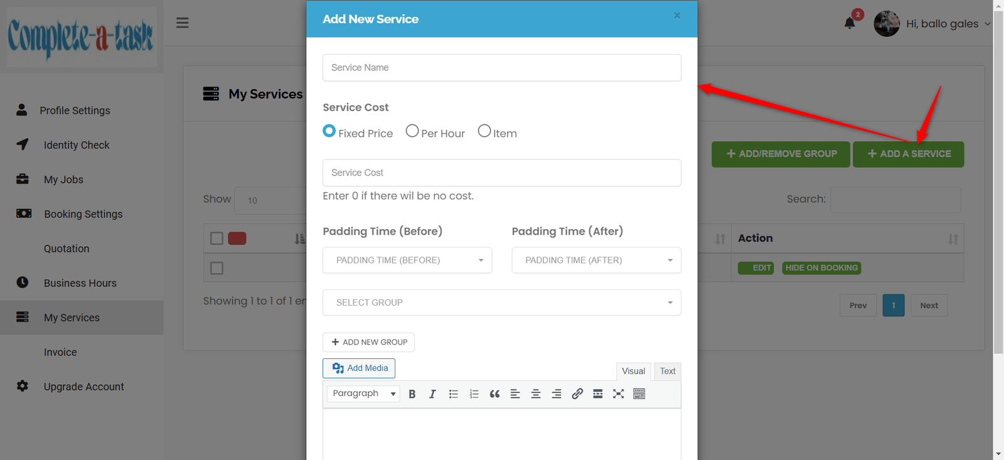Select the Item pricing option

pos(484,131)
